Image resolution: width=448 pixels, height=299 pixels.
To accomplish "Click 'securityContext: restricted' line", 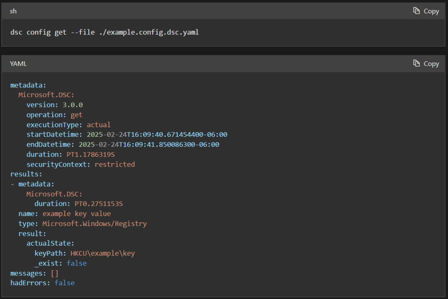I will [x=80, y=164].
